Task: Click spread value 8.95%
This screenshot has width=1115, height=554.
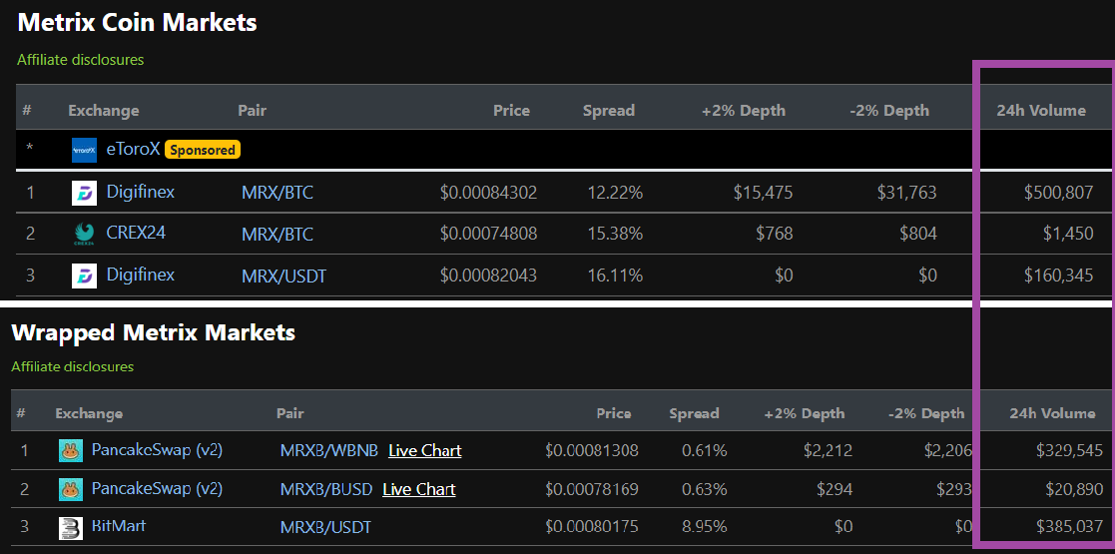Action: click(704, 528)
